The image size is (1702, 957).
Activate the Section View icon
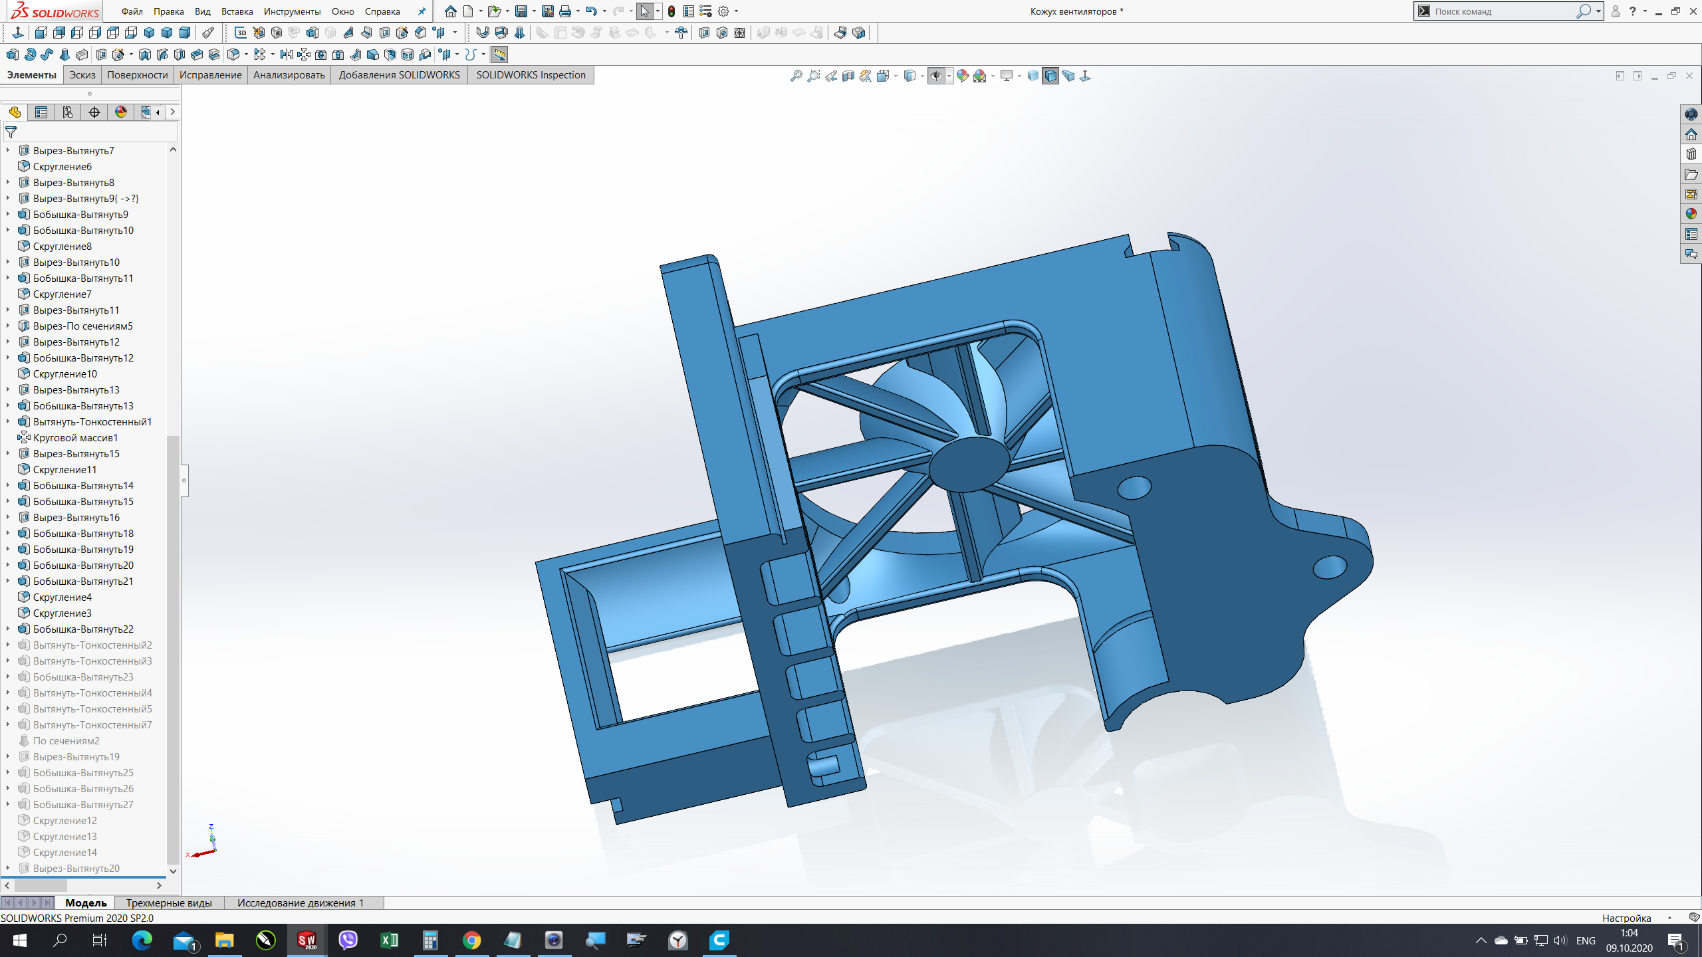point(848,76)
